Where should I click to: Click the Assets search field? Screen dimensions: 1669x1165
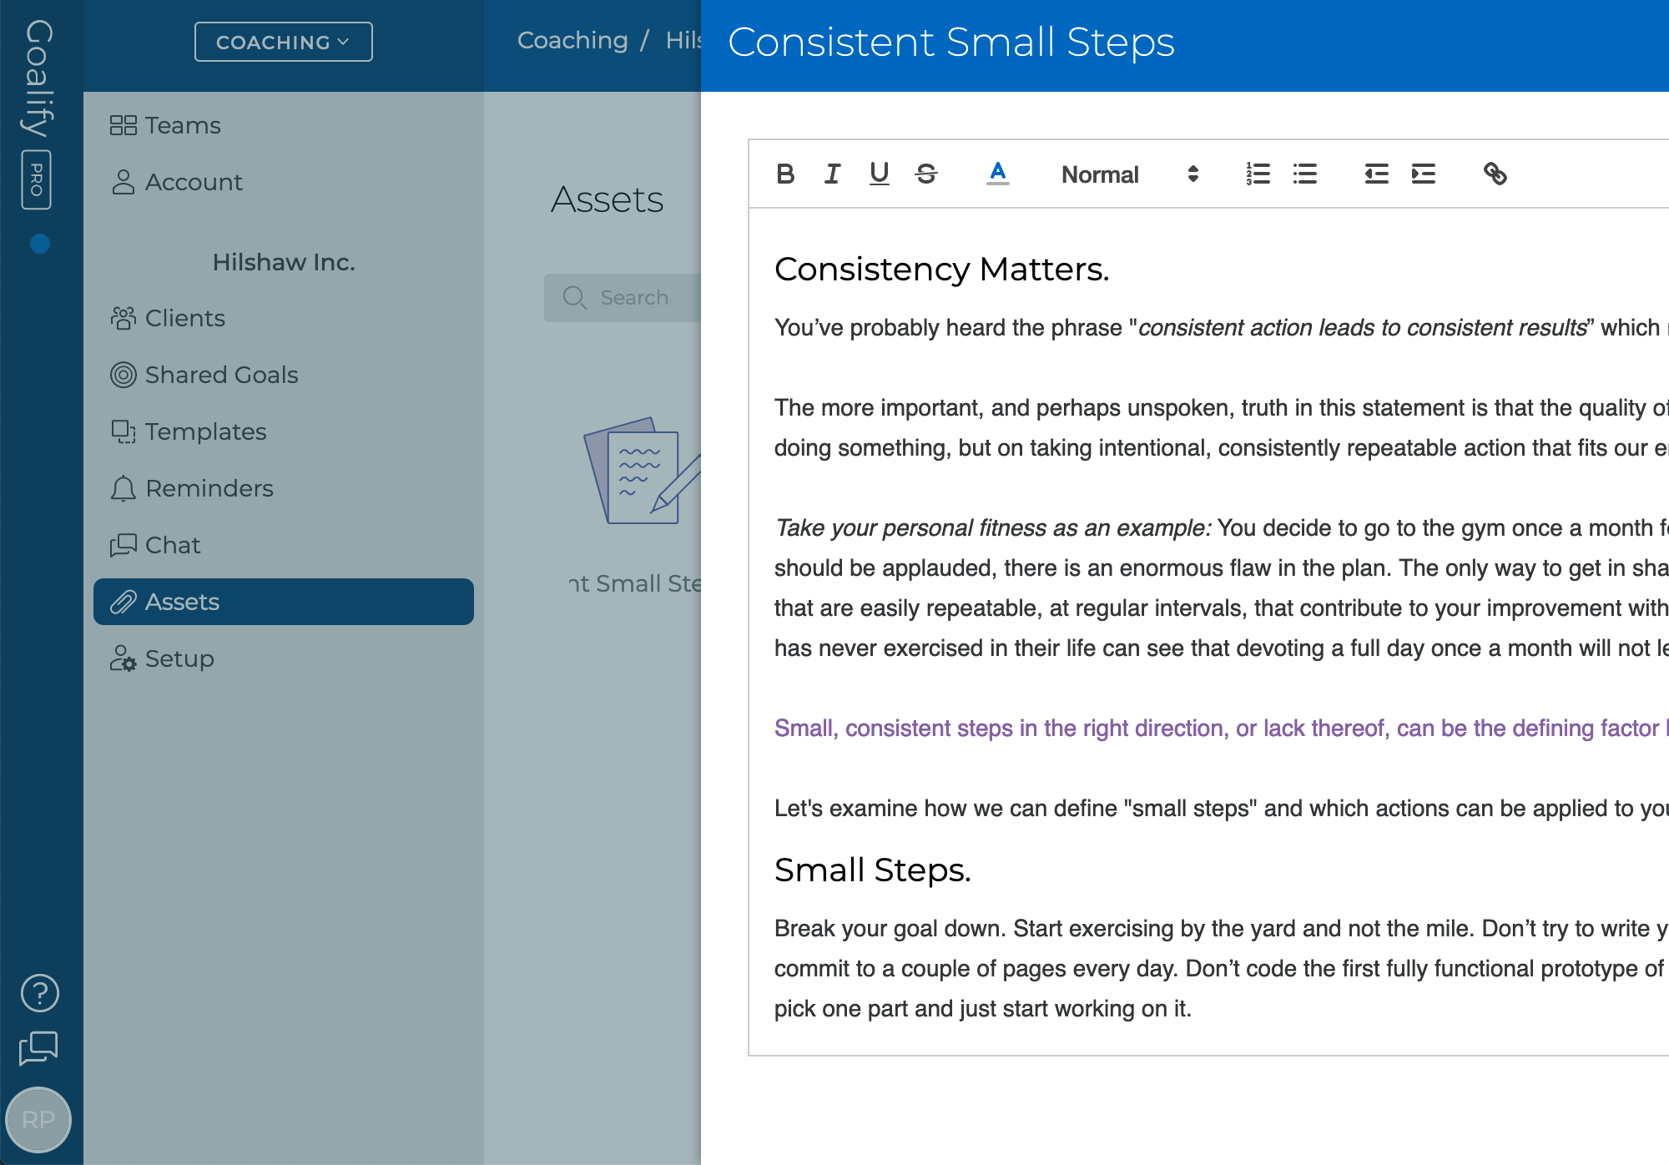tap(634, 298)
